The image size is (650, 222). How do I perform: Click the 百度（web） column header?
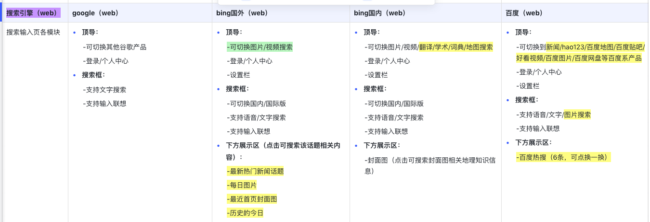click(x=524, y=13)
